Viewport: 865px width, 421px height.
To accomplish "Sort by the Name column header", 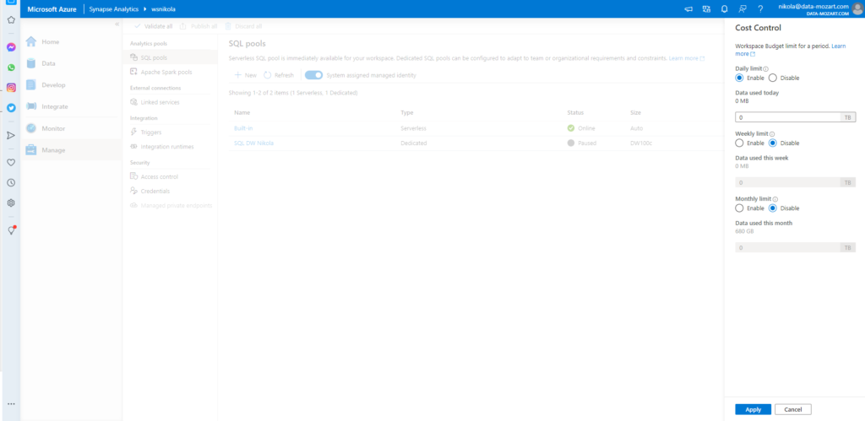I will 242,112.
